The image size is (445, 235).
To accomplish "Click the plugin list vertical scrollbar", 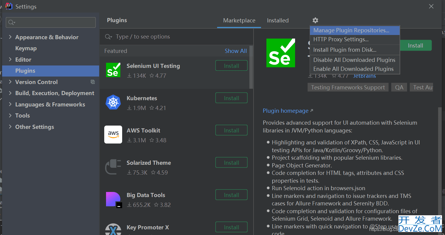I will coord(251,67).
